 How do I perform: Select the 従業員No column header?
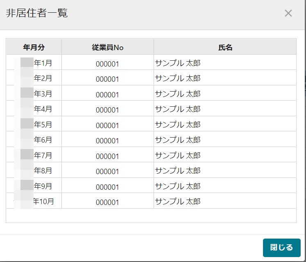pos(108,47)
